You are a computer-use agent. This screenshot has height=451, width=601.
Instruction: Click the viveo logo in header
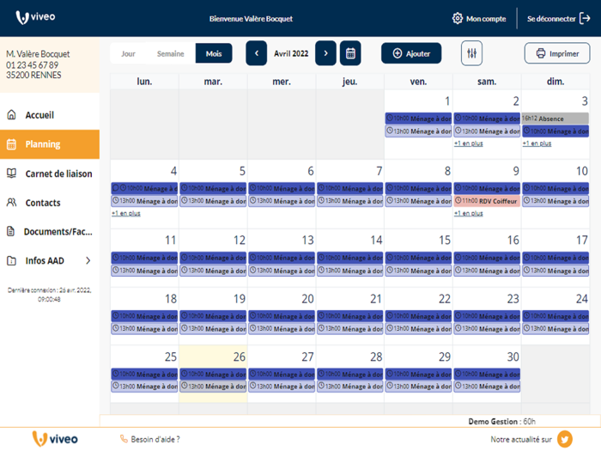[36, 17]
